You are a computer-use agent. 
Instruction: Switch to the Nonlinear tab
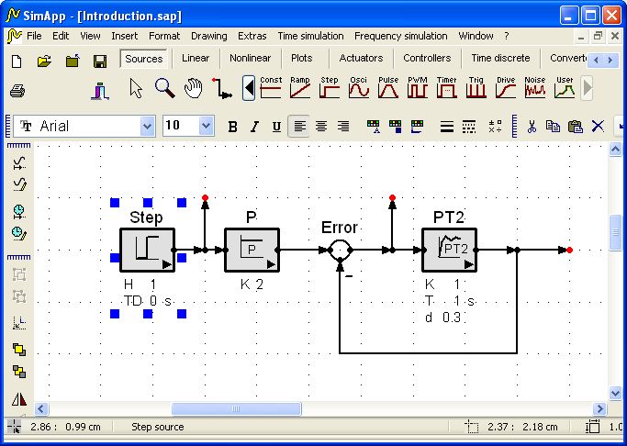click(250, 58)
